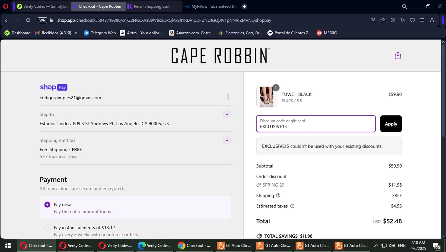
Task: Open the Telegram Web bookmark
Action: point(100,33)
